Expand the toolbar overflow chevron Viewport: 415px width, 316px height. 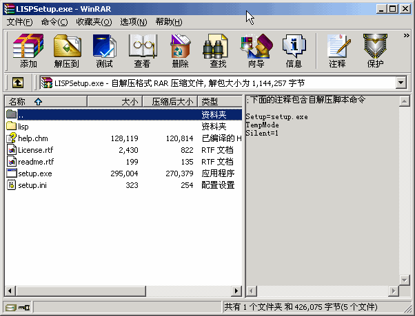pyautogui.click(x=406, y=35)
